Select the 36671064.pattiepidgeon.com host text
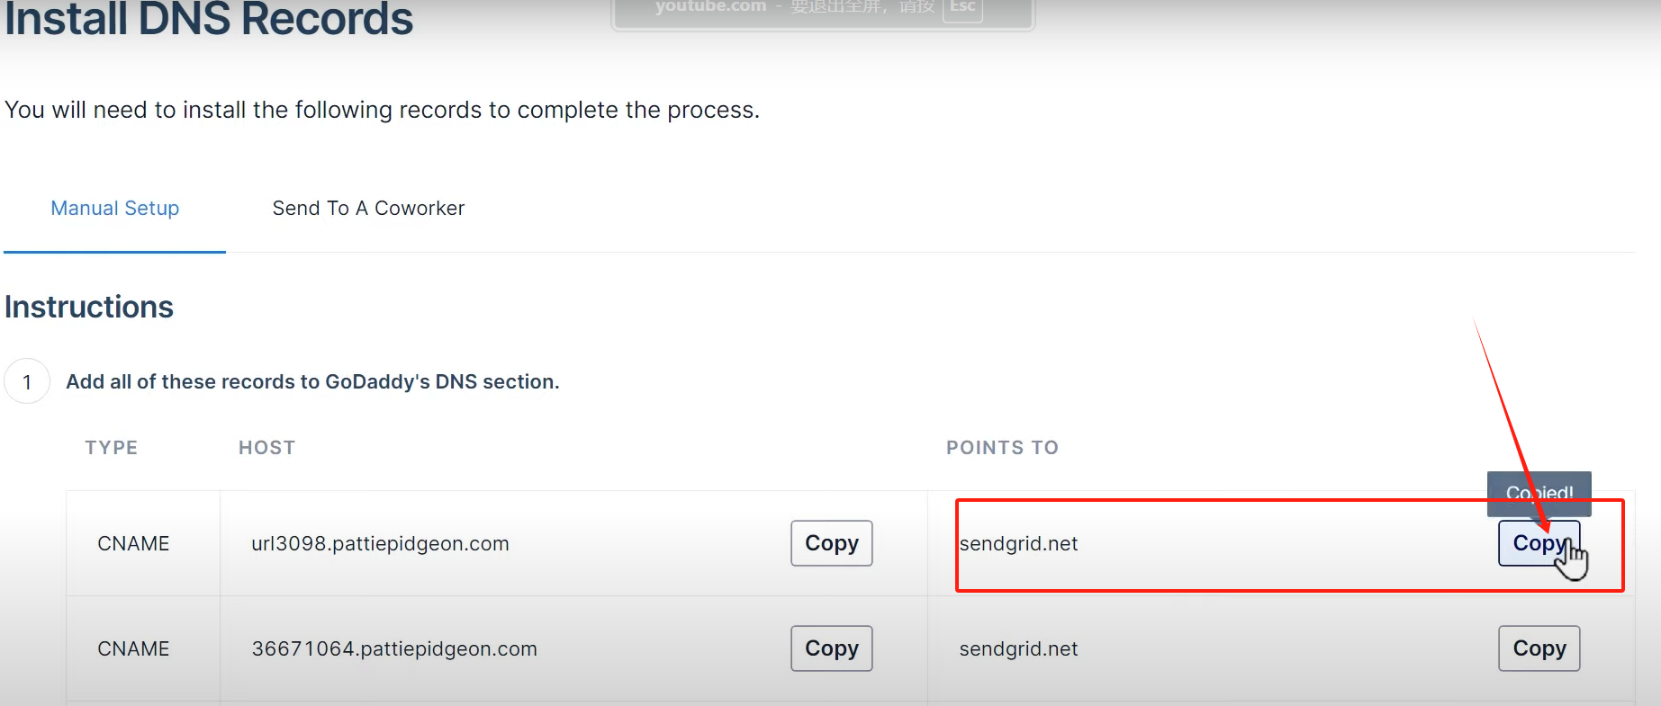This screenshot has height=706, width=1661. [394, 648]
